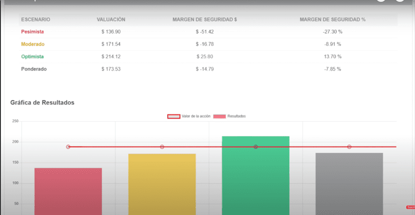
Task: Click the ESCENARIO column header
Action: coord(36,20)
